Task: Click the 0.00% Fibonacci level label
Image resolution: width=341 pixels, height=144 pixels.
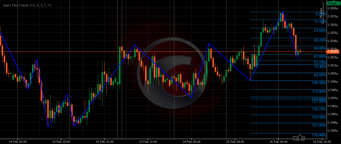Action: pyautogui.click(x=321, y=14)
